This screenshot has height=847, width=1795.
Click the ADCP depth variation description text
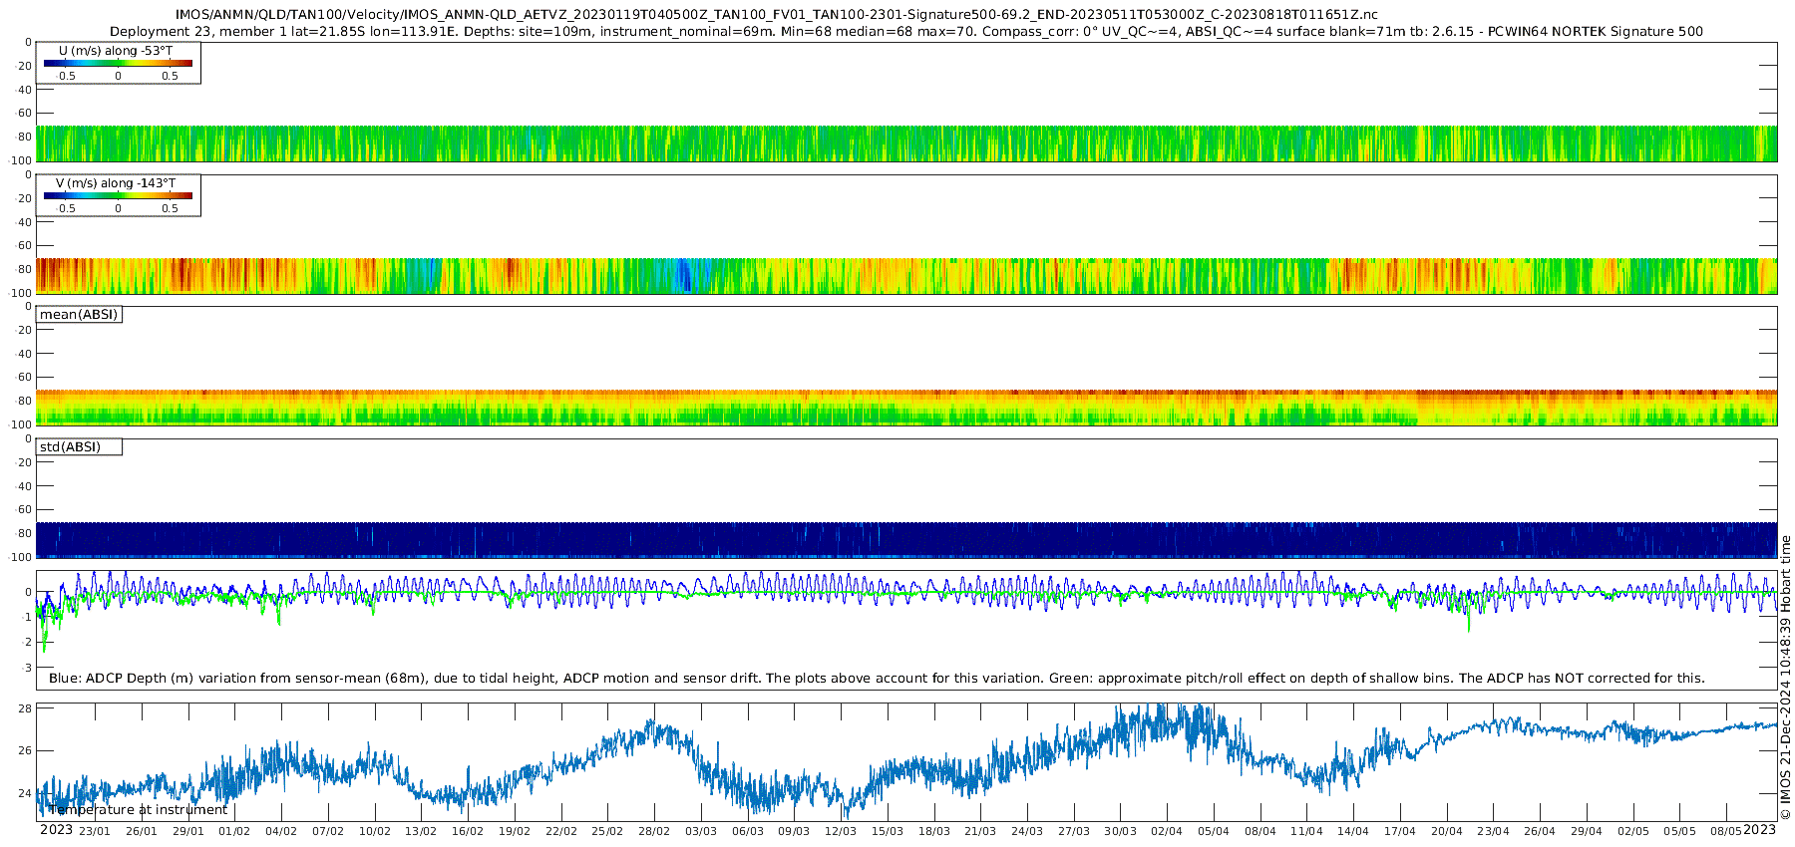[x=877, y=679]
